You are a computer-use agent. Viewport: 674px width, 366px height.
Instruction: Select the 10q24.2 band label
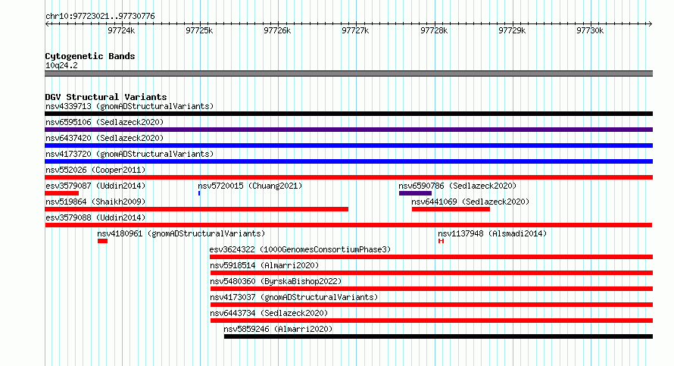click(61, 65)
